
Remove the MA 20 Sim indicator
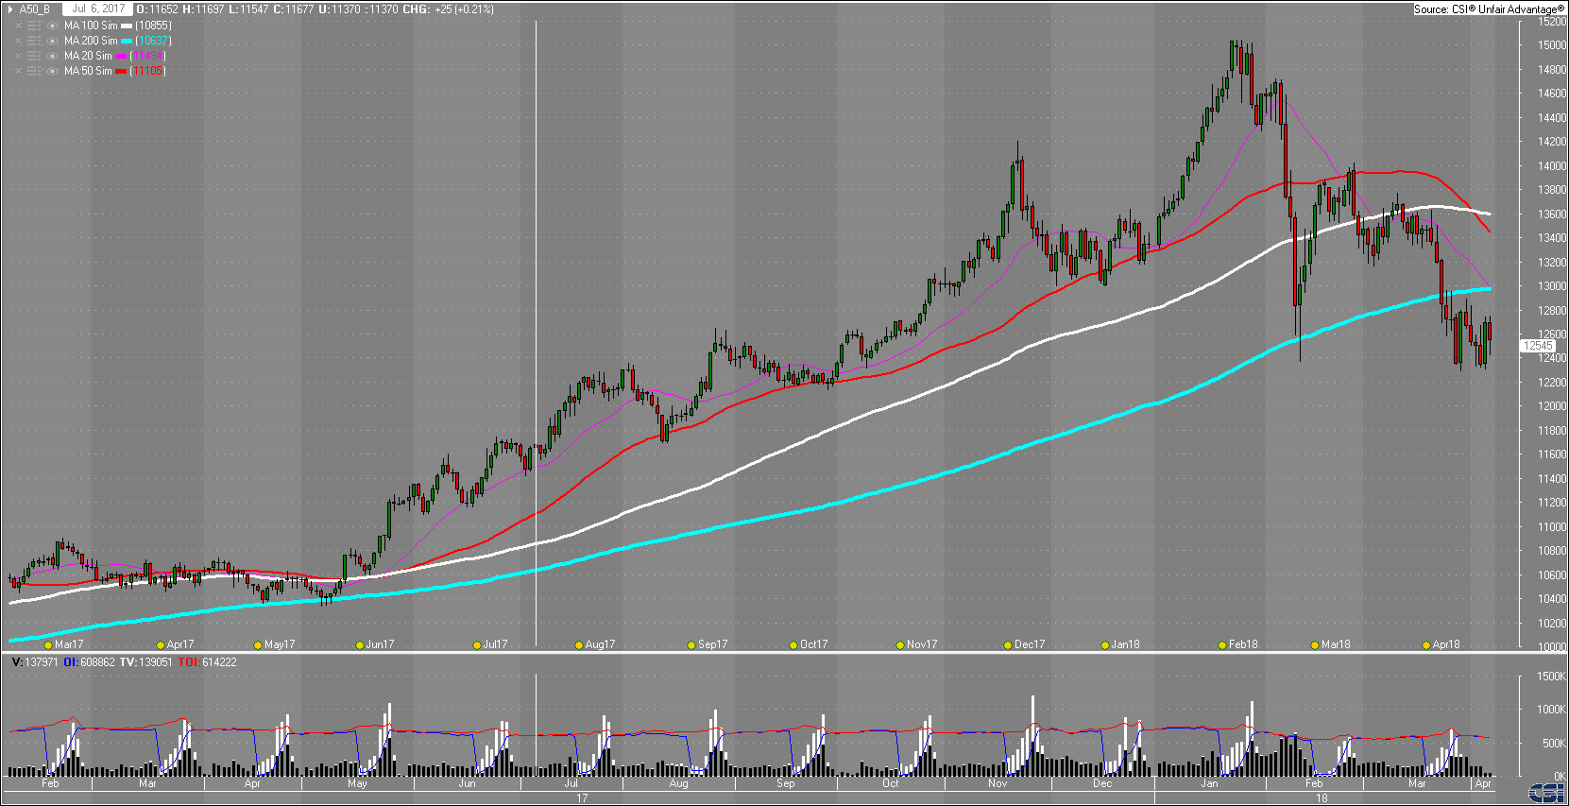click(18, 56)
